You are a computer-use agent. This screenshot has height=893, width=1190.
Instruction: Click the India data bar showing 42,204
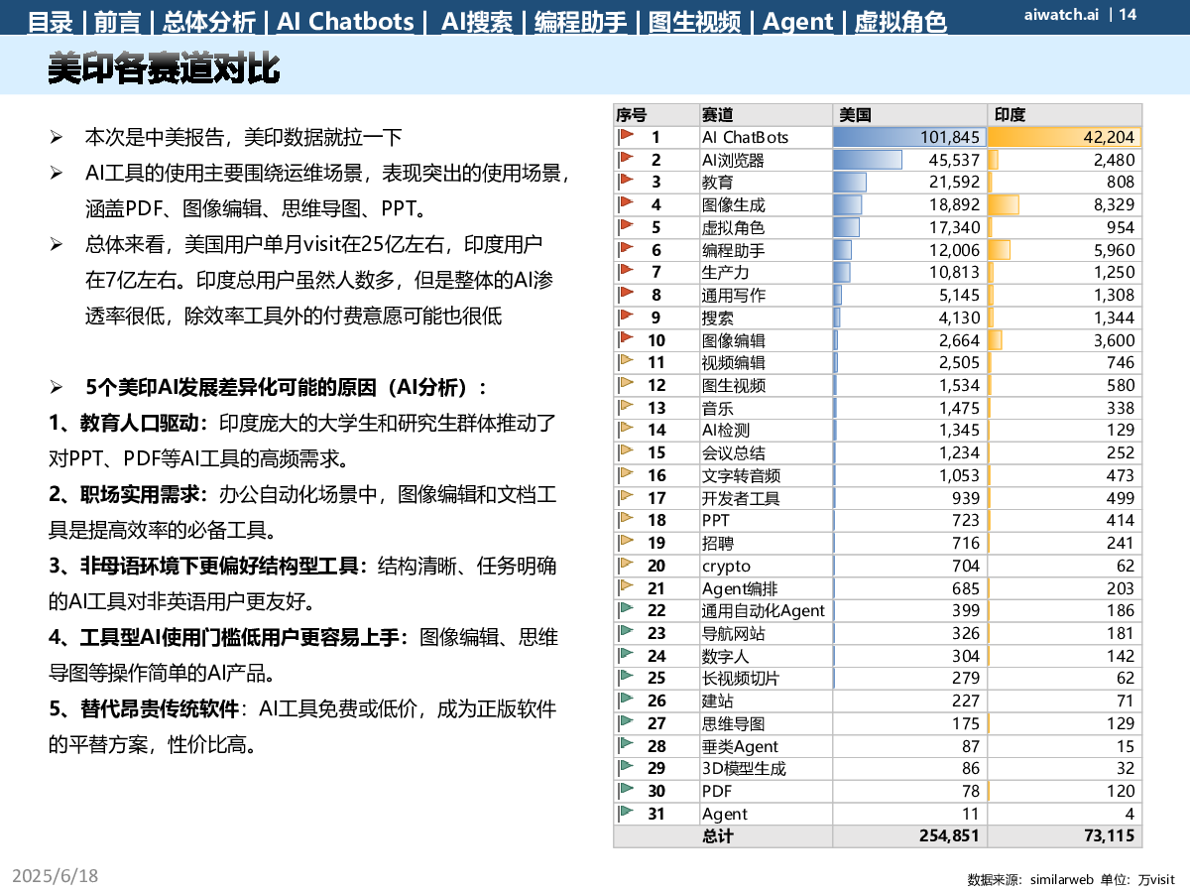point(1065,137)
